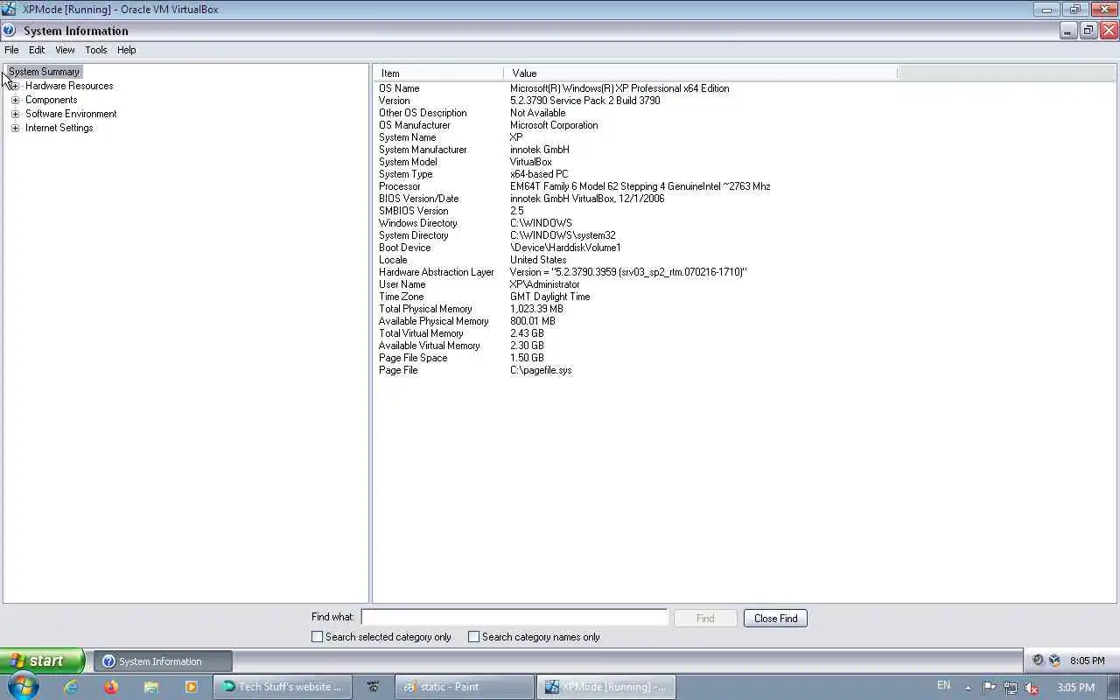The image size is (1120, 700).
Task: Open Windows Explorer folder icon on taskbar
Action: 150,687
